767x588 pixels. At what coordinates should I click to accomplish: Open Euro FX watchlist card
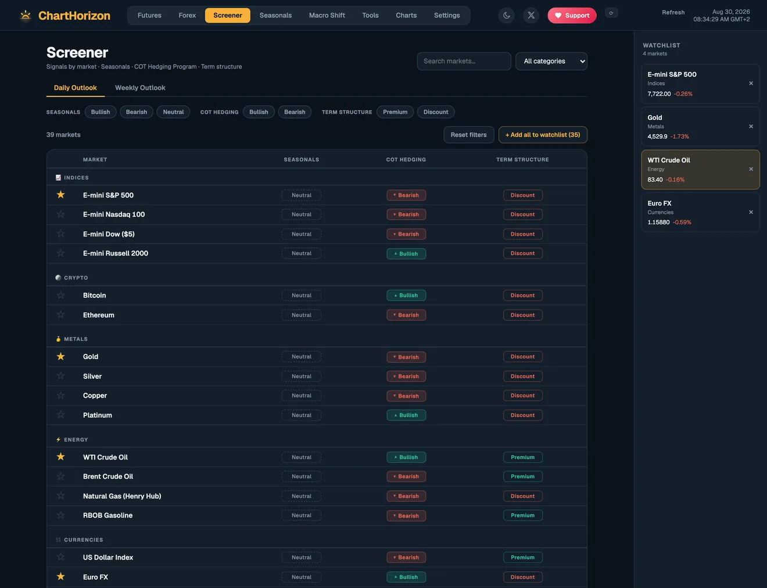click(700, 213)
